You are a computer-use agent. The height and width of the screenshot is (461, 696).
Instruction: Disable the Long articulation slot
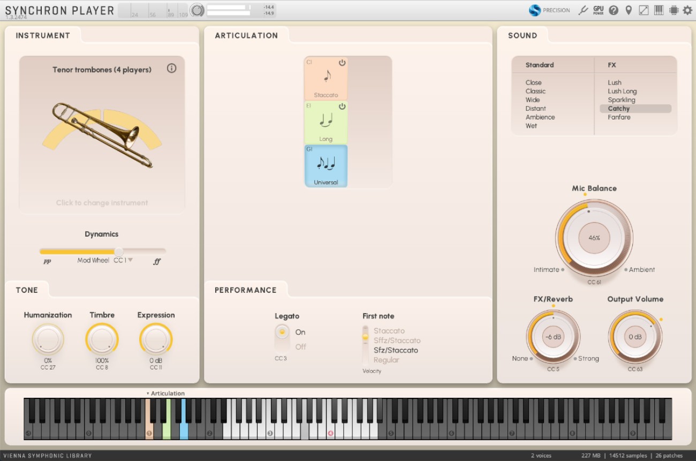(x=343, y=106)
